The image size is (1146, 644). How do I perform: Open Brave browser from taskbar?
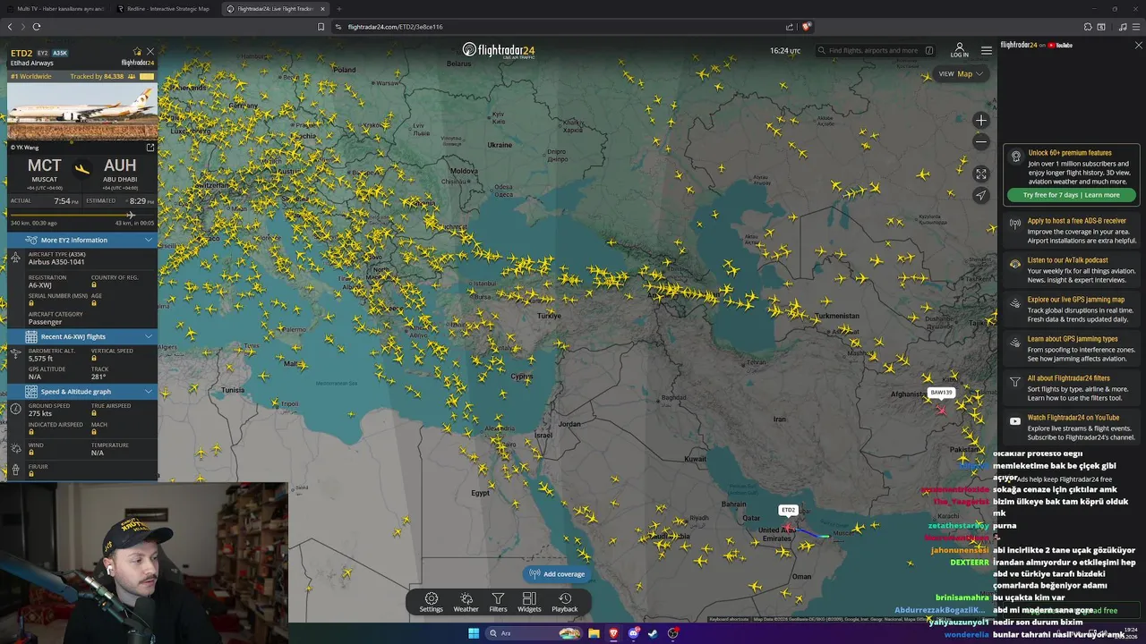[614, 633]
